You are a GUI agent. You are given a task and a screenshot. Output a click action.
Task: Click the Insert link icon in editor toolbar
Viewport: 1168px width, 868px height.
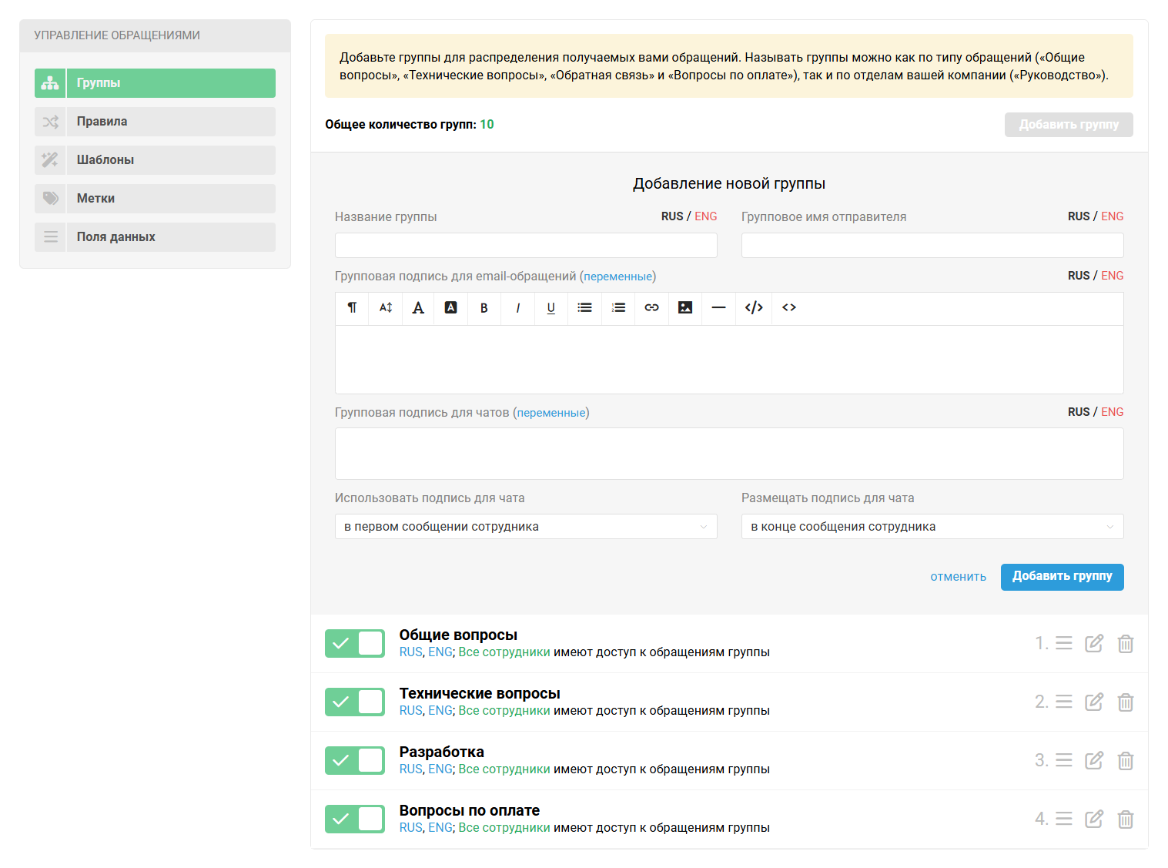point(651,308)
